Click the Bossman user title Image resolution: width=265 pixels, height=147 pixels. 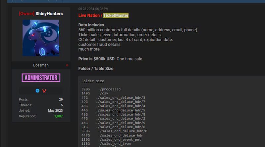(41, 65)
